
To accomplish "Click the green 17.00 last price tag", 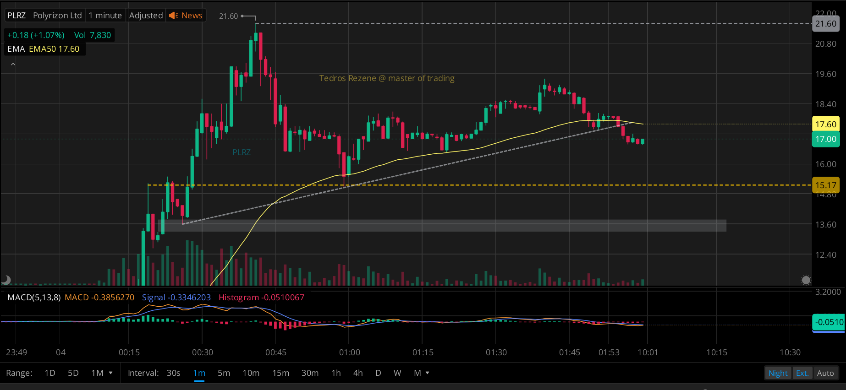I will click(826, 139).
